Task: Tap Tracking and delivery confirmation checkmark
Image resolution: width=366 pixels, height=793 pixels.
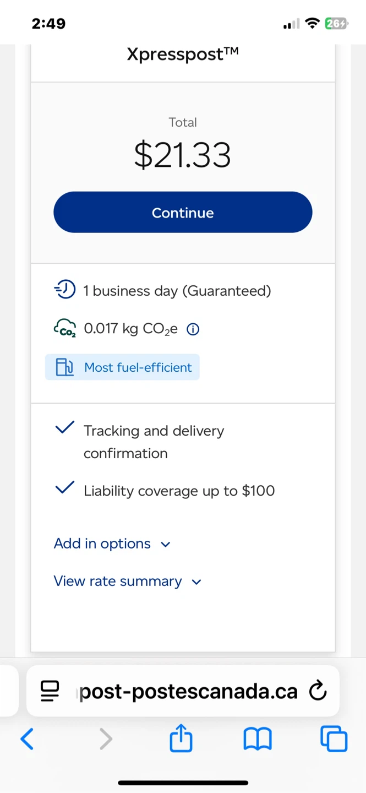Action: tap(65, 428)
